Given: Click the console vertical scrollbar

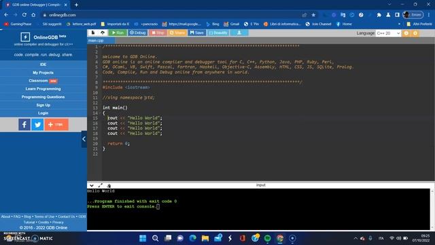Looking at the screenshot, I should (432, 210).
